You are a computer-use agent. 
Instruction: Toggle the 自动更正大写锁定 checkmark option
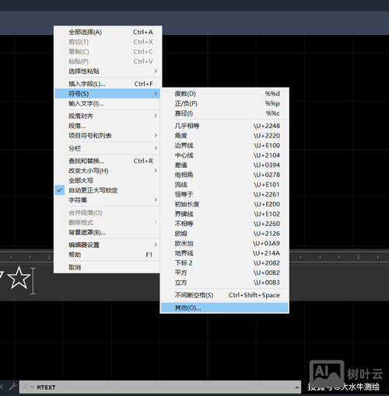tap(107, 190)
